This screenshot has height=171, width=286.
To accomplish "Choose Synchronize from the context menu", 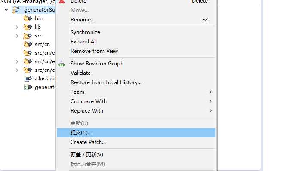I will point(136,32).
